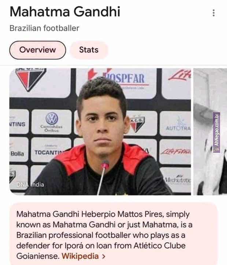Click the AhNegao.com.br vertical watermark

click(216, 132)
